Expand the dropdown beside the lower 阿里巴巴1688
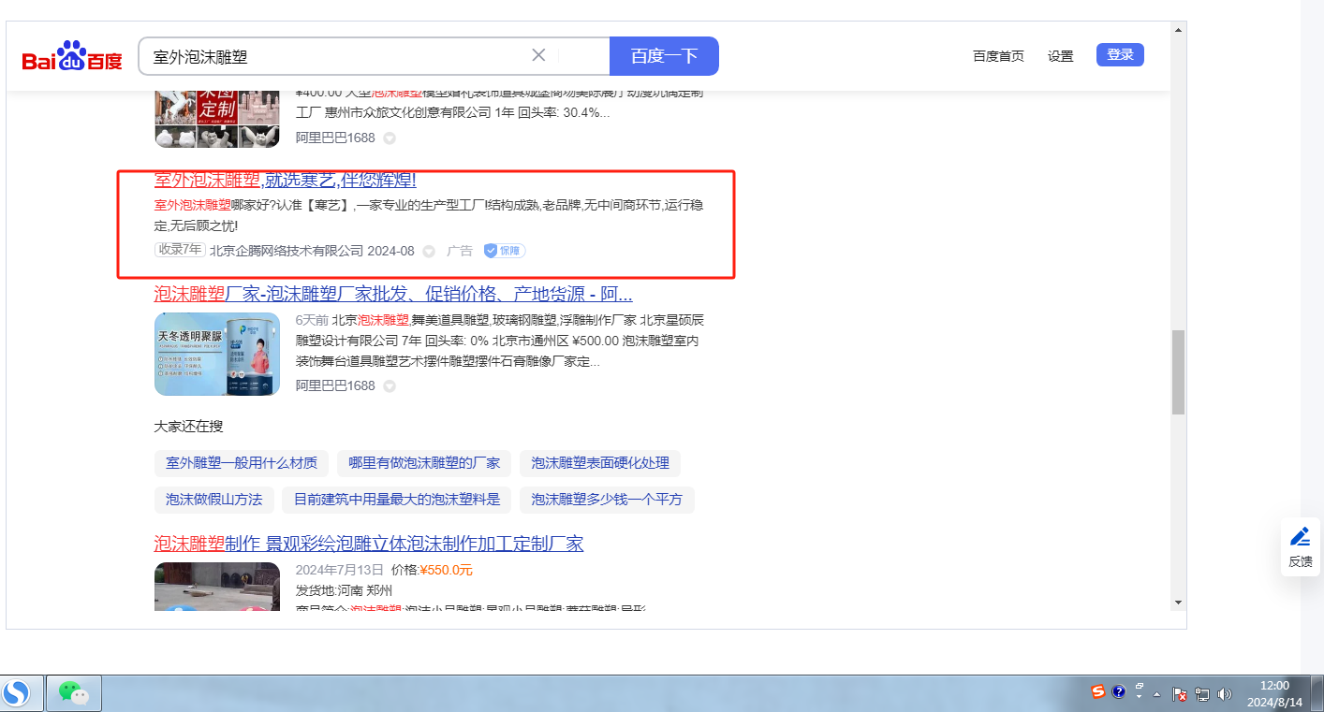This screenshot has height=712, width=1324. click(x=390, y=386)
